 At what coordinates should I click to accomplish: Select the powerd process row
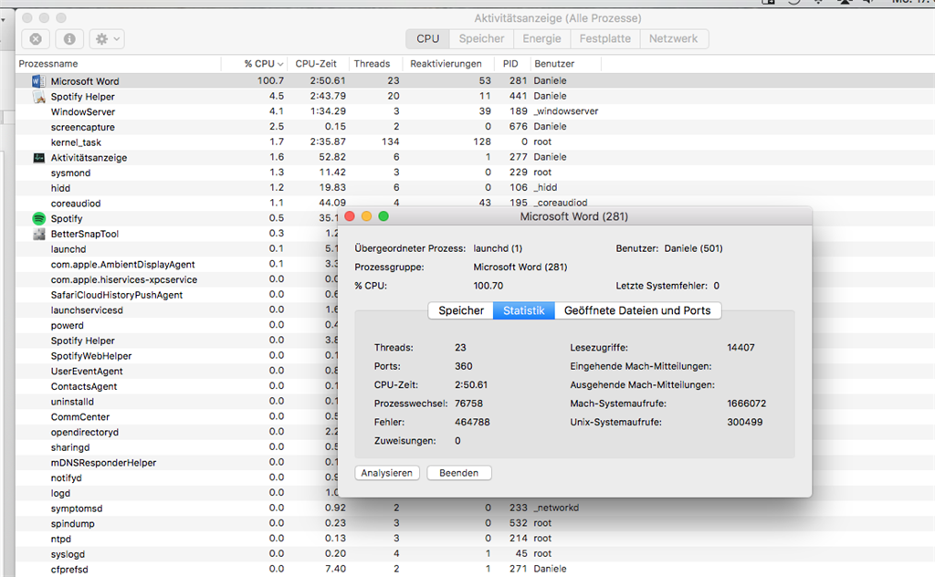tap(177, 325)
